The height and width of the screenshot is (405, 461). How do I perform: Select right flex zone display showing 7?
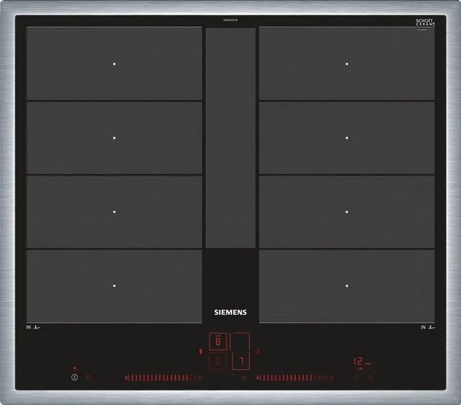coord(241,361)
